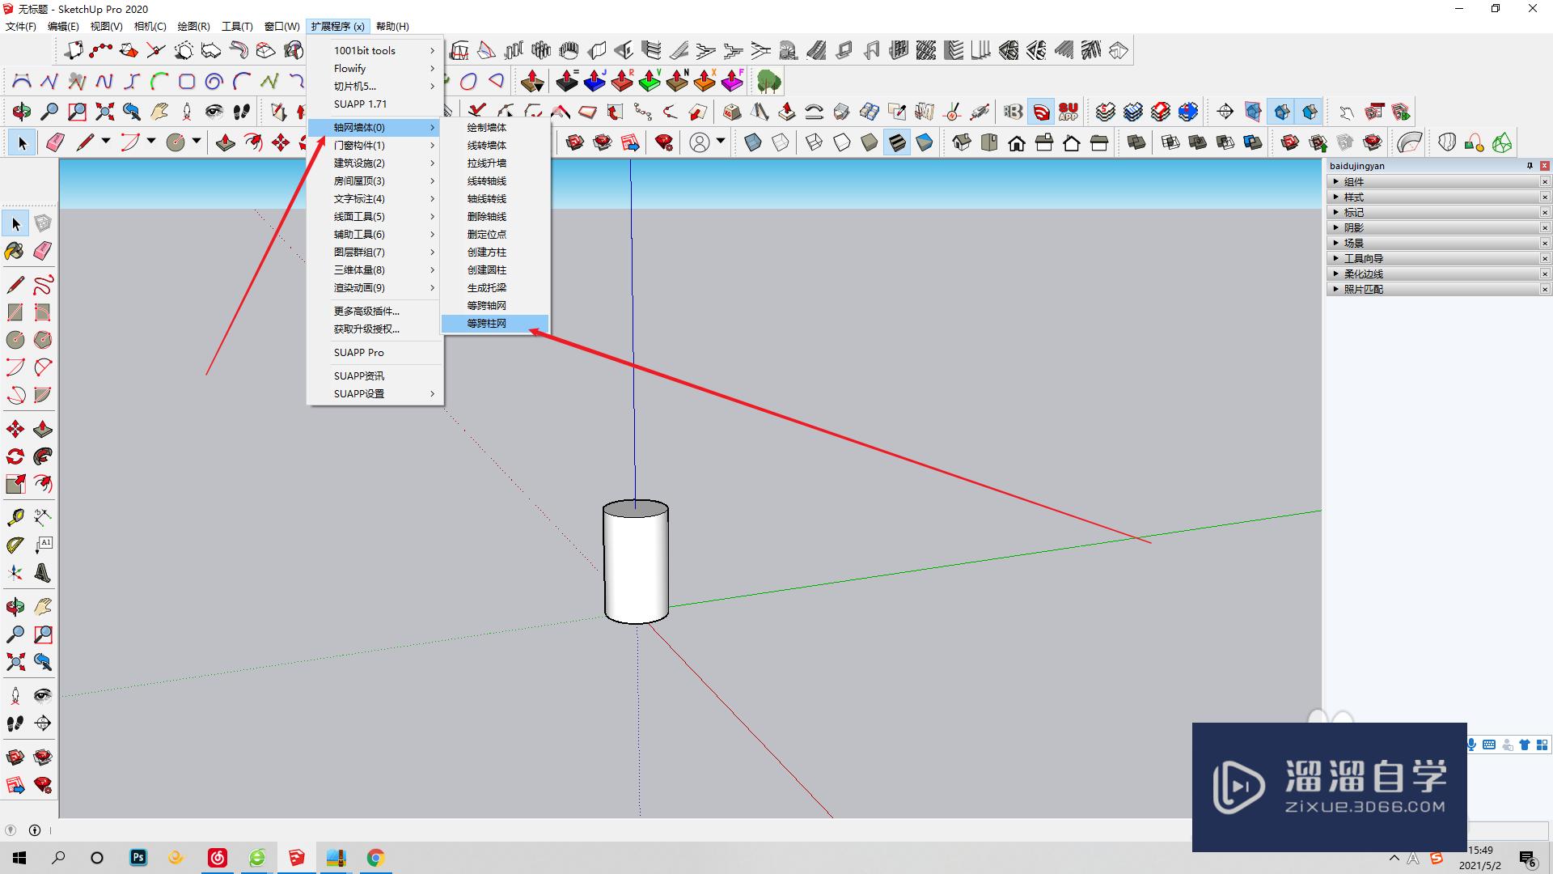Image resolution: width=1553 pixels, height=874 pixels.
Task: Open the 文件(F) menu
Action: point(21,27)
